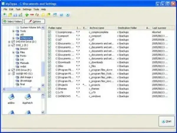Expand the Files folder under DSII_1
This screenshot has height=133, width=177.
pyautogui.click(x=13, y=52)
